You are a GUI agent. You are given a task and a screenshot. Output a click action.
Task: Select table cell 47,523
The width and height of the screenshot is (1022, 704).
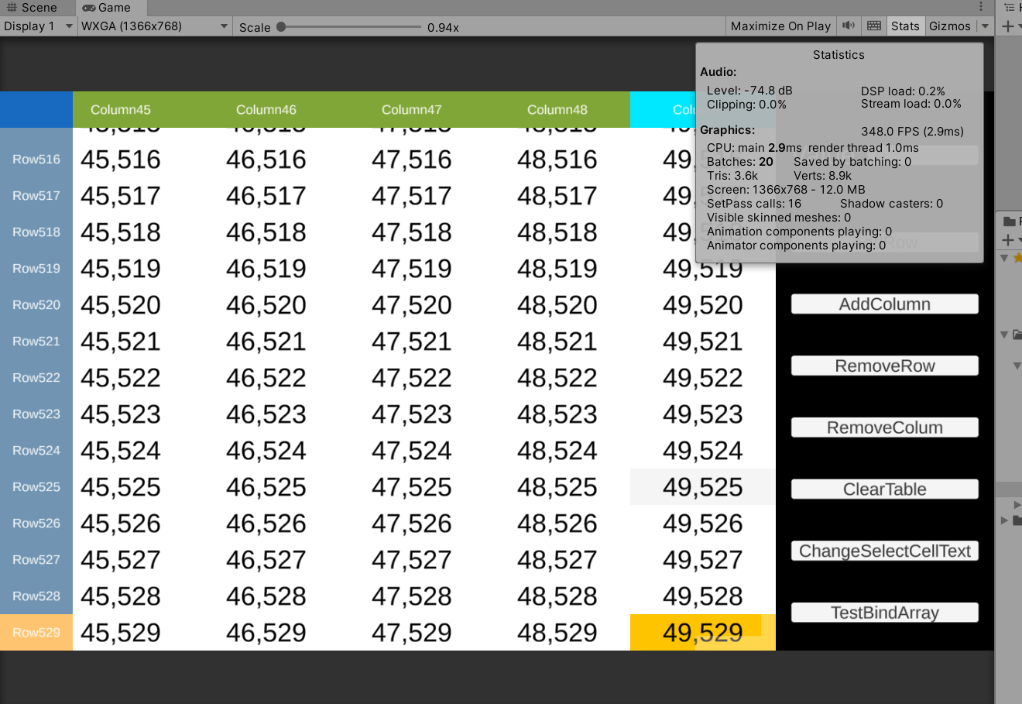point(412,414)
